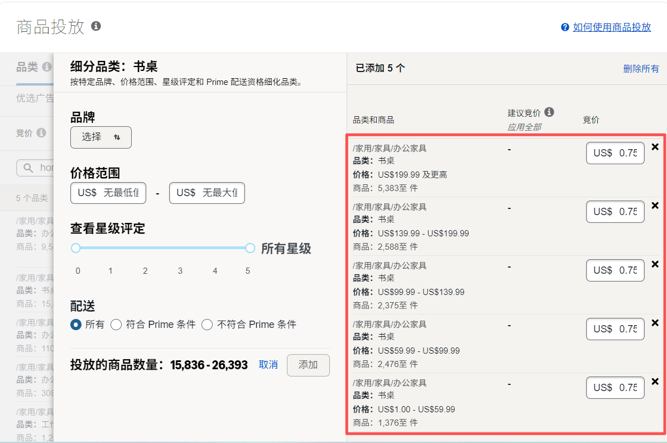Remove the US$139.99 - US$199.99 row
The width and height of the screenshot is (667, 443).
[655, 206]
